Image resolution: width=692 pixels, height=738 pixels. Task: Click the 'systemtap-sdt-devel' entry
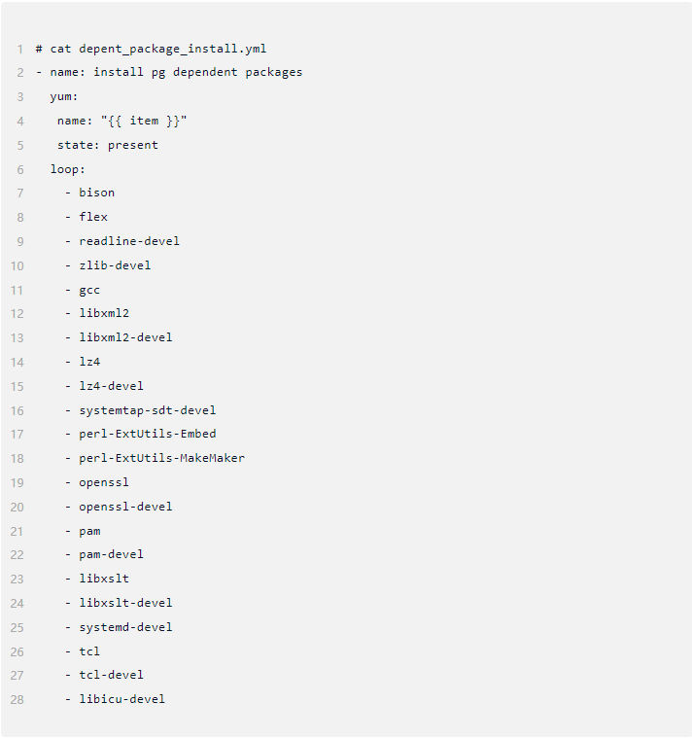click(147, 410)
